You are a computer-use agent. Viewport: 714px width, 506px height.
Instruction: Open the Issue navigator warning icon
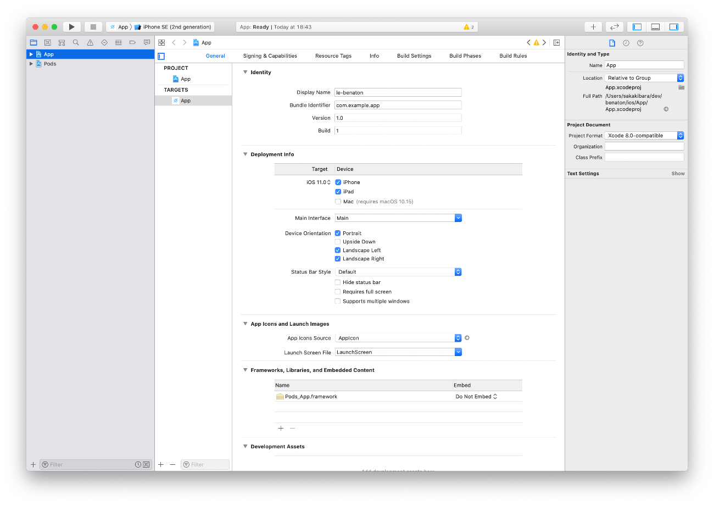[90, 42]
